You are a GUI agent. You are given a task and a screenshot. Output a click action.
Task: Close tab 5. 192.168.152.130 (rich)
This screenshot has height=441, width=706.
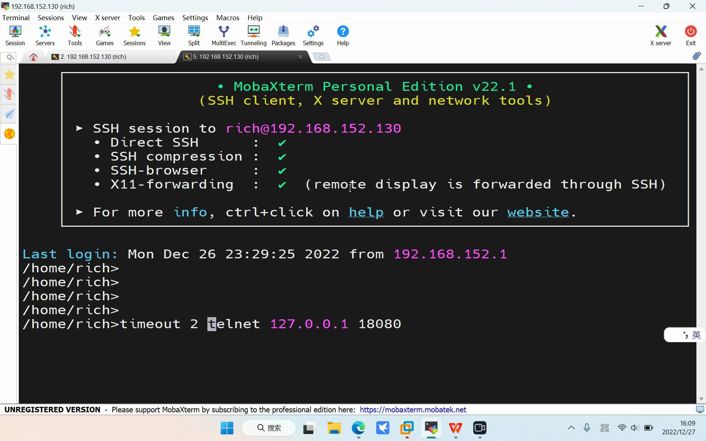click(300, 57)
